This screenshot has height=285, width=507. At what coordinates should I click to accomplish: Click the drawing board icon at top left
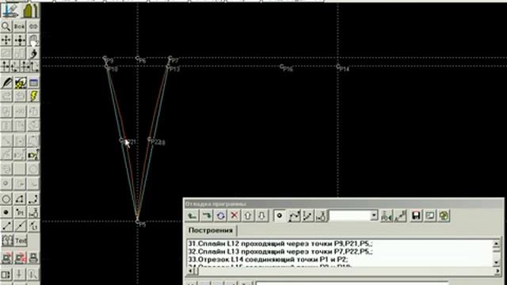click(10, 10)
